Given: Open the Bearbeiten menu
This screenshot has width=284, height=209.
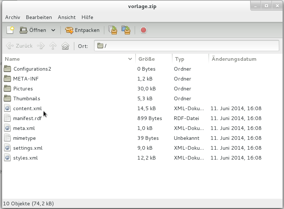Looking at the screenshot, I should [x=39, y=17].
